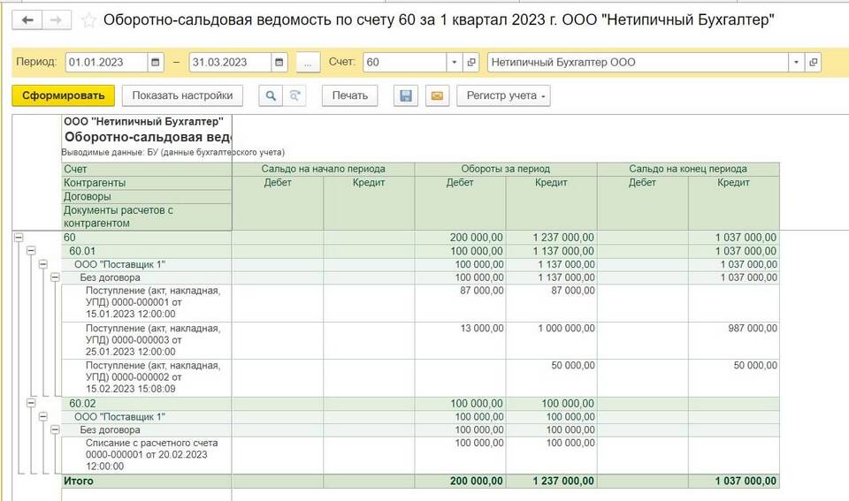Open period selection ellipsis button

tap(308, 62)
